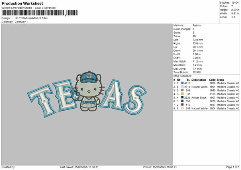The image size is (241, 170).
Task: Click the teal swatch for stop 1
Action: pos(182,83)
